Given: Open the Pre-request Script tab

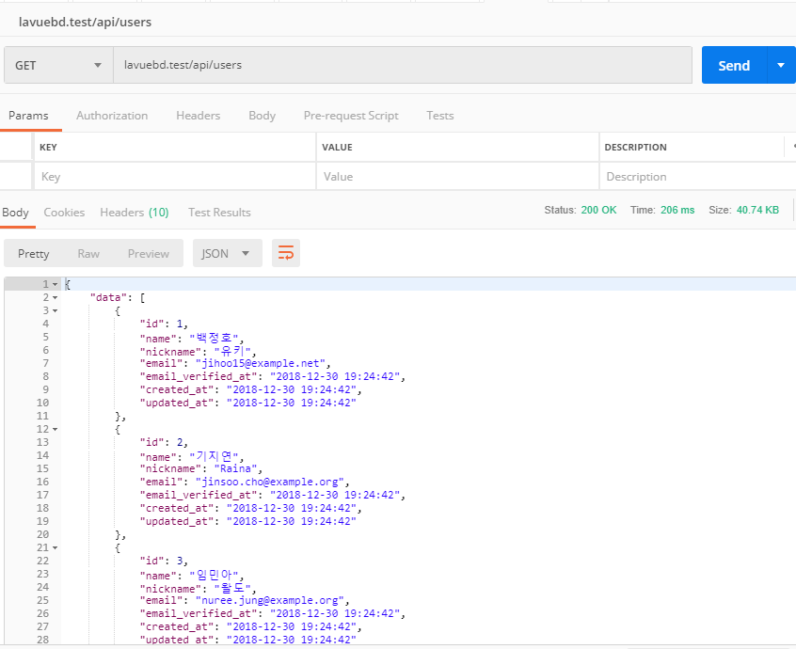Looking at the screenshot, I should coord(351,116).
